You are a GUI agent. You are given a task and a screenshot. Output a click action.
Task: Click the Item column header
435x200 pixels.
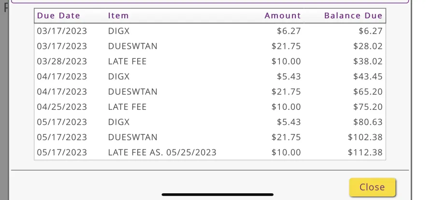tap(118, 15)
